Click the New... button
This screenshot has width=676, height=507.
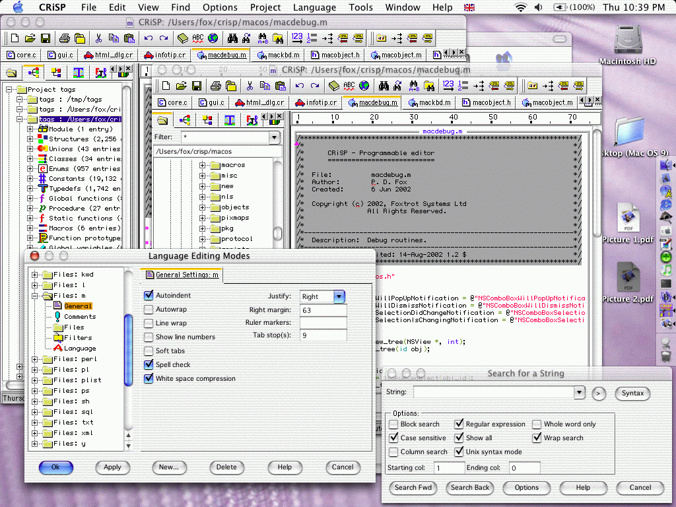pyautogui.click(x=169, y=467)
